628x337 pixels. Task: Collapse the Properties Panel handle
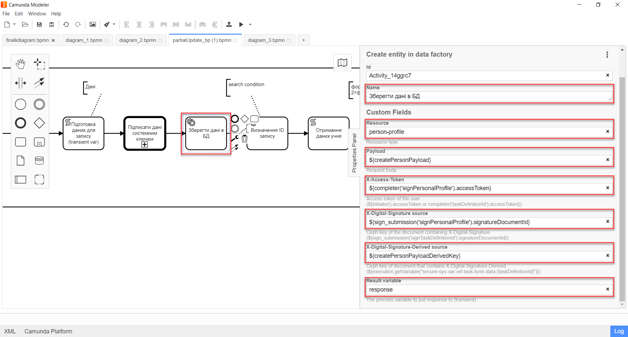(x=354, y=153)
